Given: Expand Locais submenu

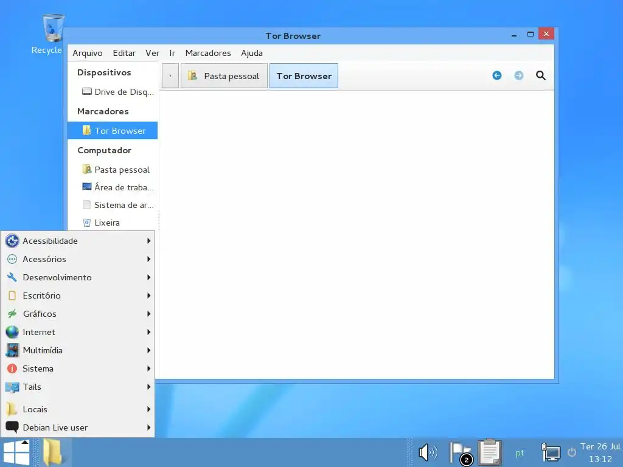Looking at the screenshot, I should coord(78,409).
